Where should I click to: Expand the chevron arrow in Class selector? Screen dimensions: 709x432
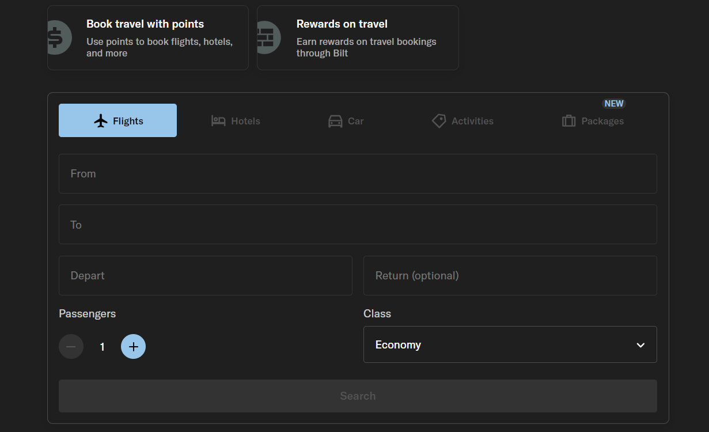[x=640, y=345]
